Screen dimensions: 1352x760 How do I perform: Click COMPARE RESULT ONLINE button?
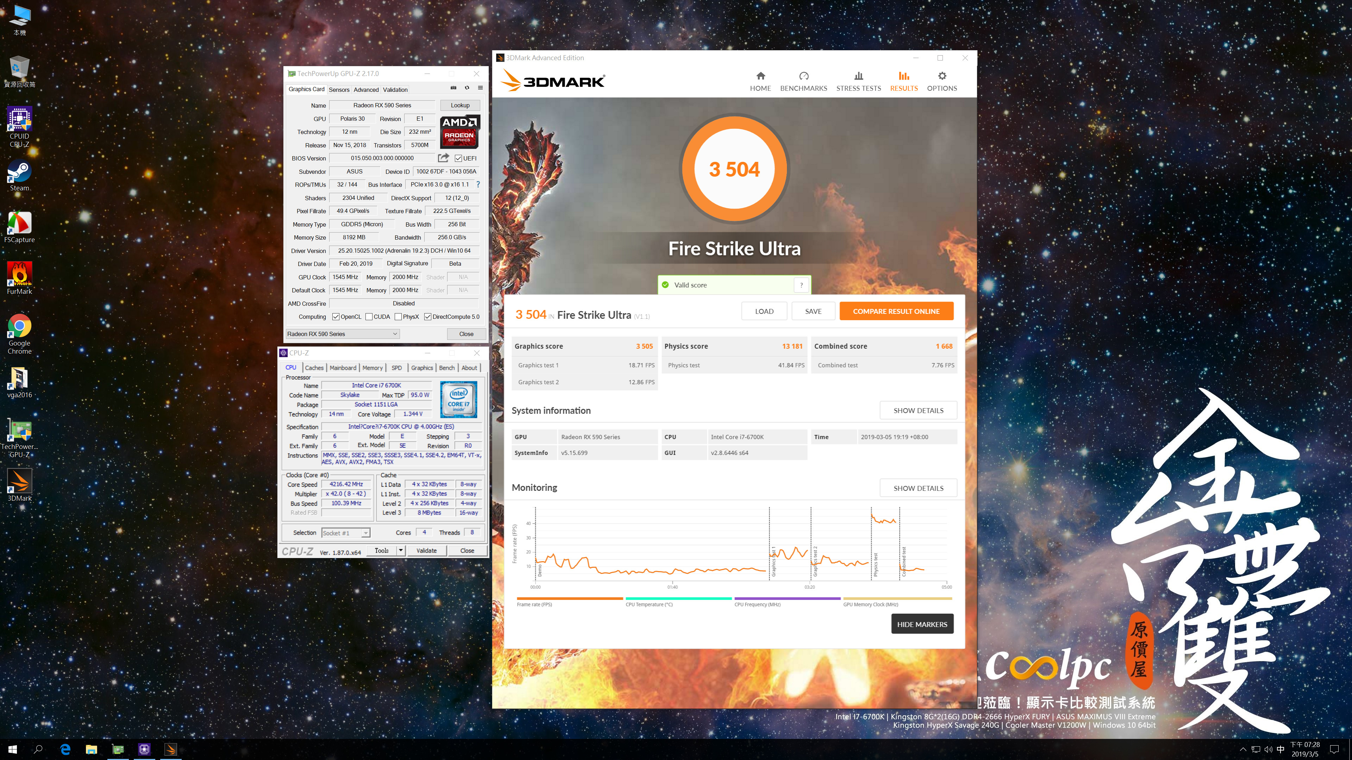pyautogui.click(x=896, y=311)
